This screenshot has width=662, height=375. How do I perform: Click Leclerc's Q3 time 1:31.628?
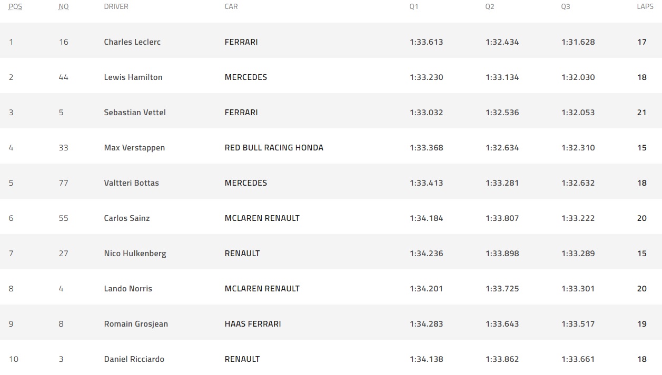pyautogui.click(x=578, y=42)
